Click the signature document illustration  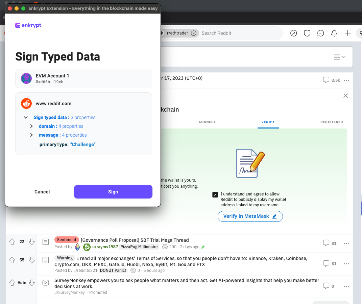click(x=250, y=163)
